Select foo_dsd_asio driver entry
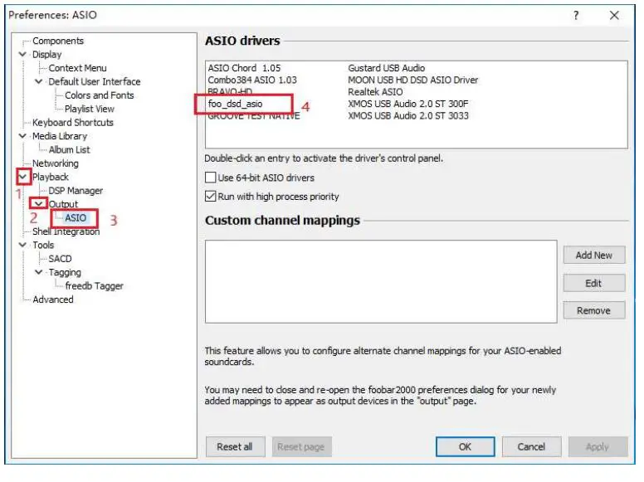 click(235, 104)
